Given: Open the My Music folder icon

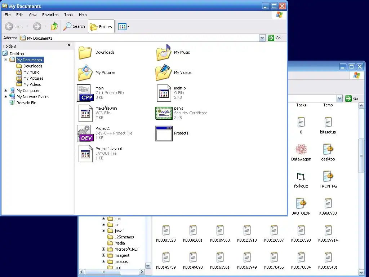Looking at the screenshot, I should tap(164, 52).
